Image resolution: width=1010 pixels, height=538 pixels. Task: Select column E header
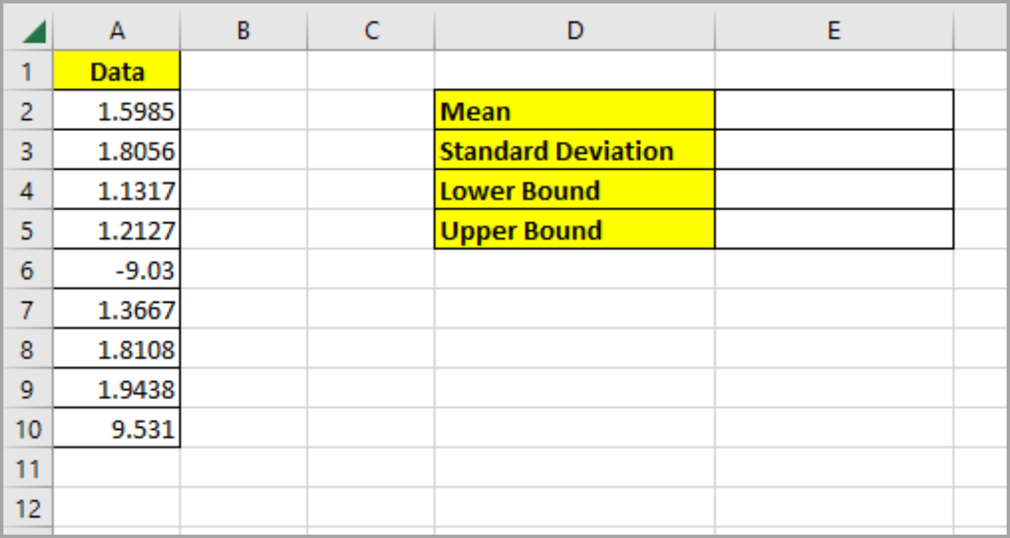pos(834,30)
